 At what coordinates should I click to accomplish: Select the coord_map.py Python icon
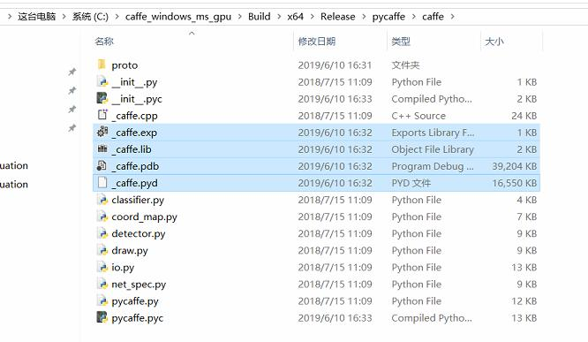(102, 217)
